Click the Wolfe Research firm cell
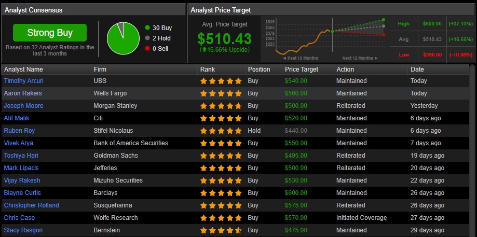Viewport: 477px width, 237px height. (x=116, y=218)
